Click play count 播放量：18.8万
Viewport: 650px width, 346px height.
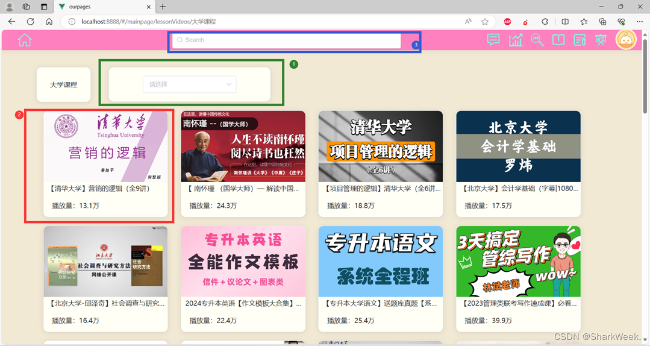(351, 206)
